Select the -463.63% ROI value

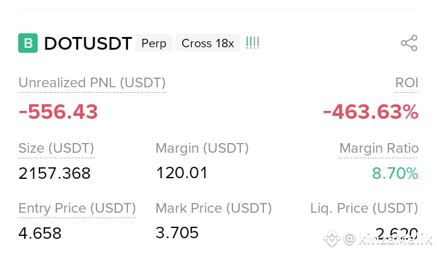(x=370, y=112)
